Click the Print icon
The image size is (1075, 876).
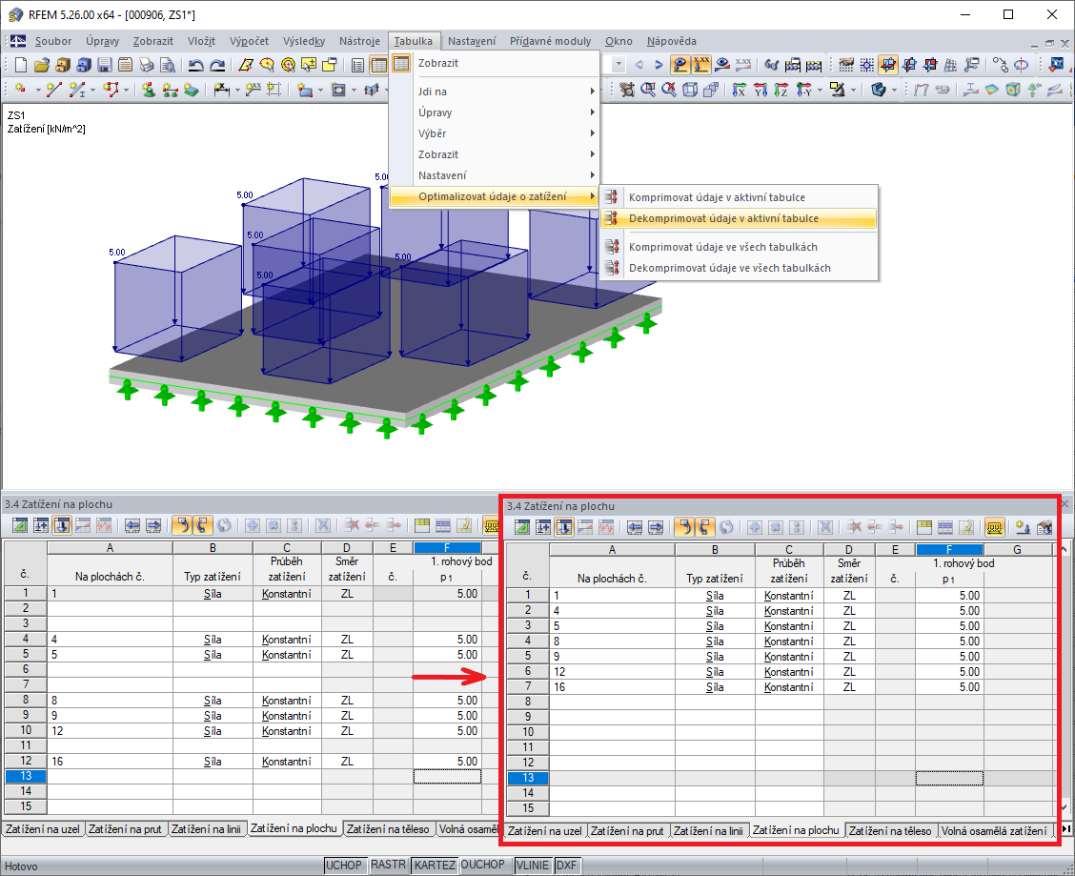pyautogui.click(x=146, y=65)
